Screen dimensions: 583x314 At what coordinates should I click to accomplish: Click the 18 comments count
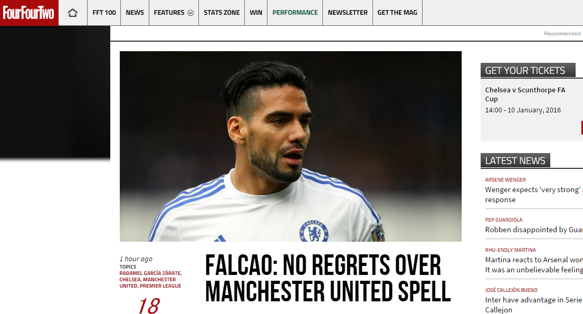coord(149,306)
